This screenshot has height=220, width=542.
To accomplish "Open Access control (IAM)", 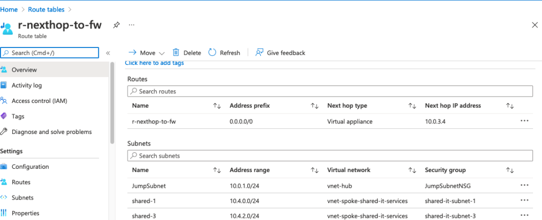I will tap(39, 101).
